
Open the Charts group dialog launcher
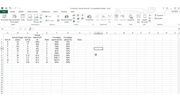click(x=93, y=24)
